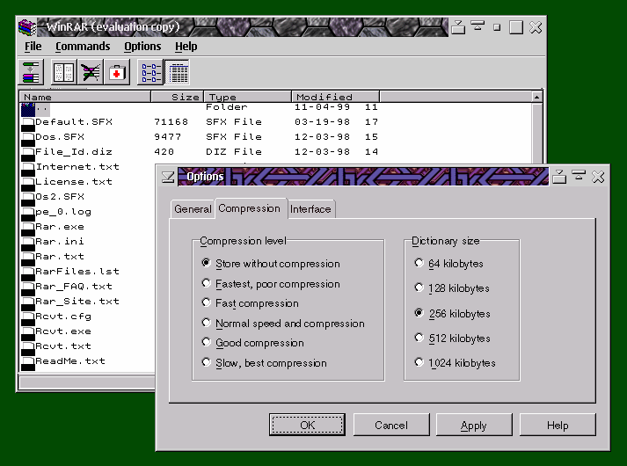Click the Cancel button
This screenshot has height=466, width=627.
[x=391, y=425]
